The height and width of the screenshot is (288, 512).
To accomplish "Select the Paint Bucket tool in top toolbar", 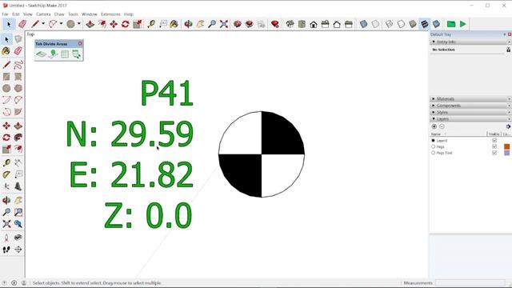I will point(174,24).
